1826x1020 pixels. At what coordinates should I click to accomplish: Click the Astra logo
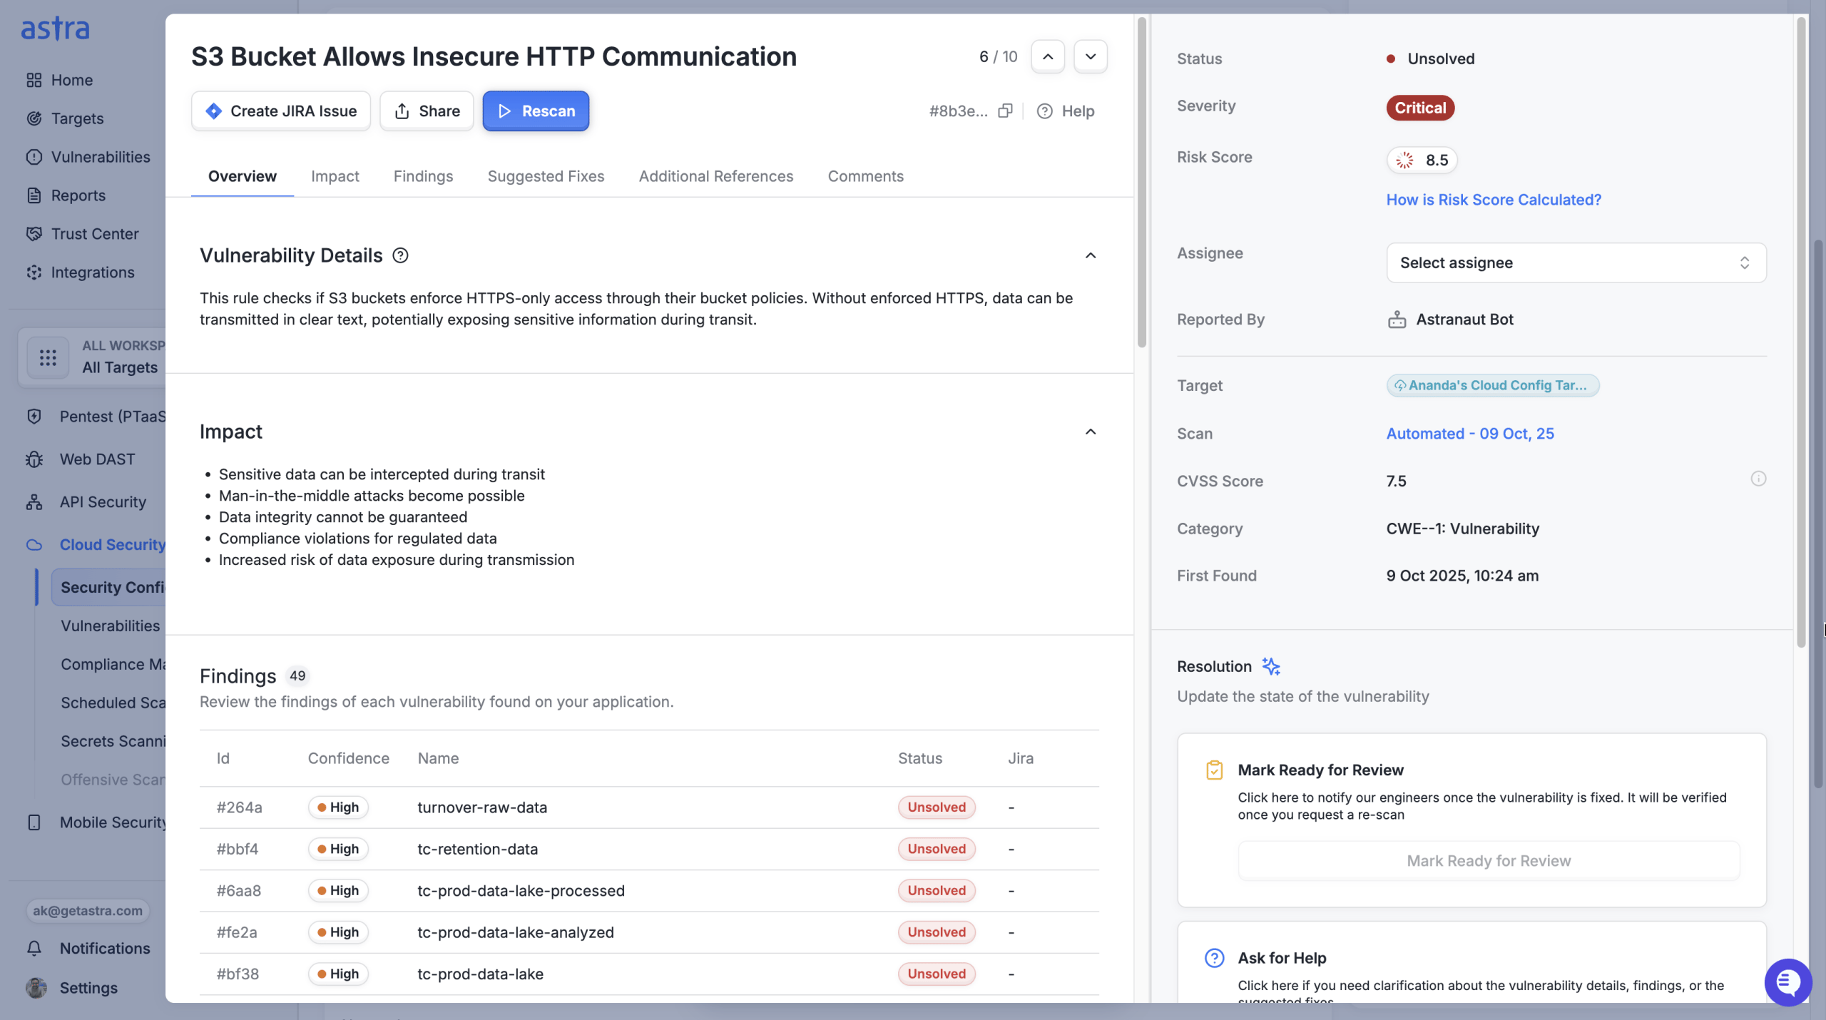point(55,29)
